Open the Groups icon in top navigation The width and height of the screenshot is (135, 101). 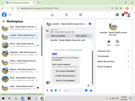click(x=80, y=15)
